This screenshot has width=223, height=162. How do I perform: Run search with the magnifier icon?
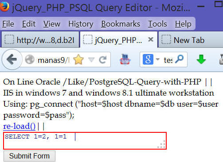pos(180,59)
